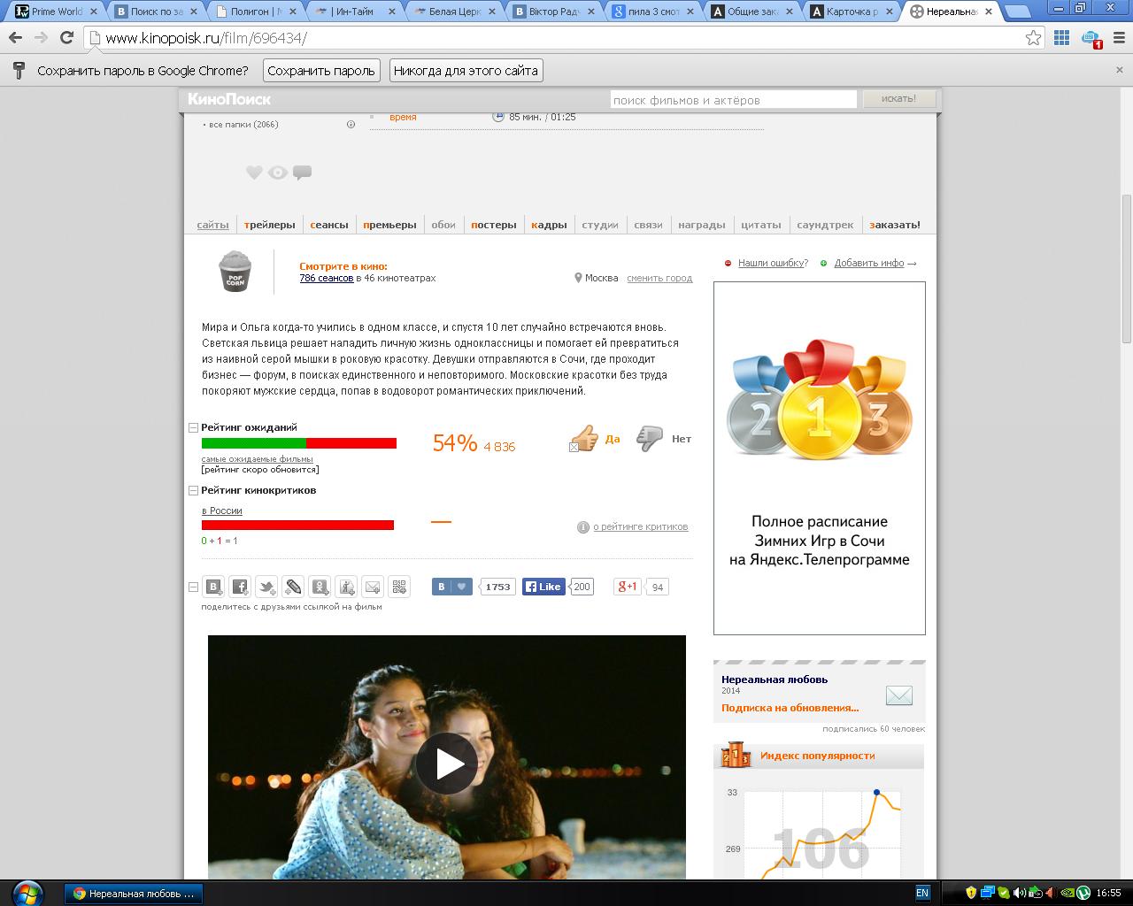Switch to 'пила 3 смот' browser tab

click(655, 12)
